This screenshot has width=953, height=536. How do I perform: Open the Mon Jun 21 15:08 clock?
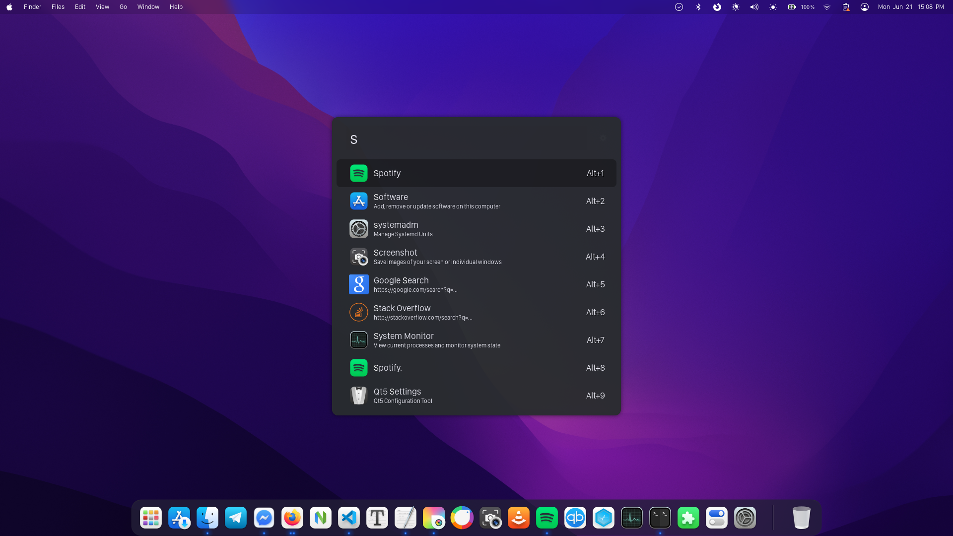[911, 7]
